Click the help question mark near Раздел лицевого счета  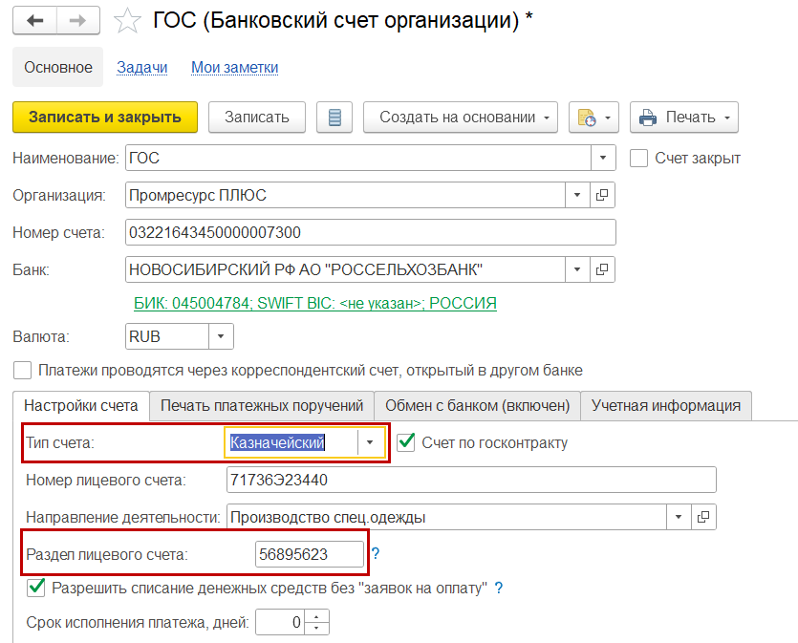point(376,553)
